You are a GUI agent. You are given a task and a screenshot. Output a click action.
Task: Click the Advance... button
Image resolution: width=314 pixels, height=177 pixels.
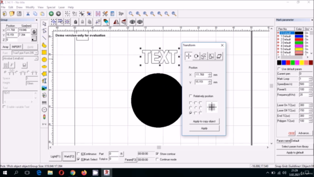pyautogui.click(x=304, y=133)
